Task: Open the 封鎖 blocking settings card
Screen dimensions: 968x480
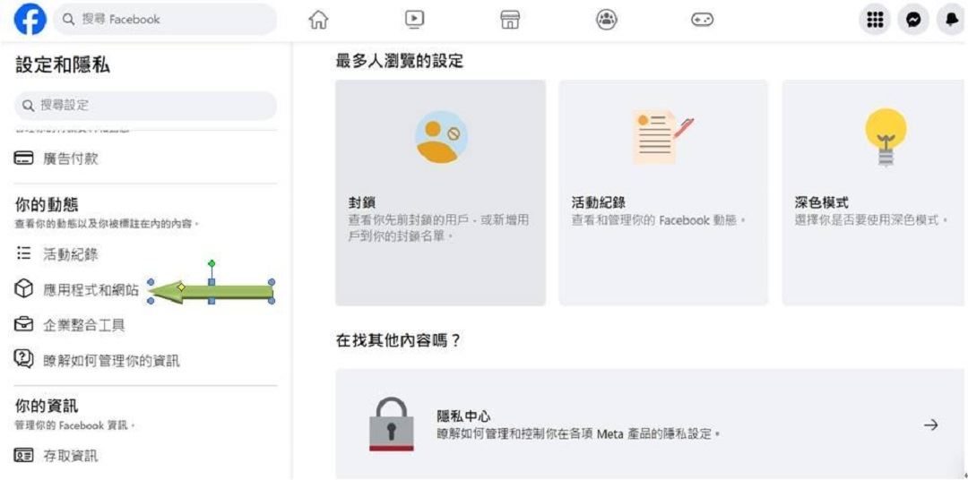Action: coord(440,193)
